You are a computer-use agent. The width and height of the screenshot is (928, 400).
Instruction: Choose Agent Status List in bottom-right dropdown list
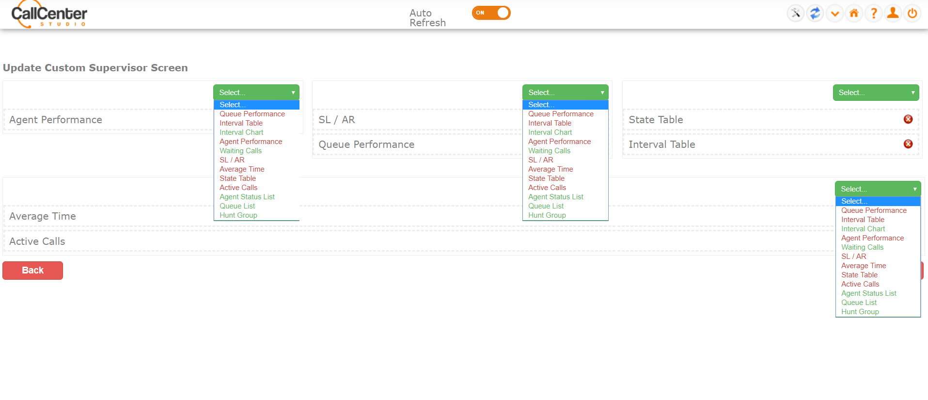click(x=878, y=293)
